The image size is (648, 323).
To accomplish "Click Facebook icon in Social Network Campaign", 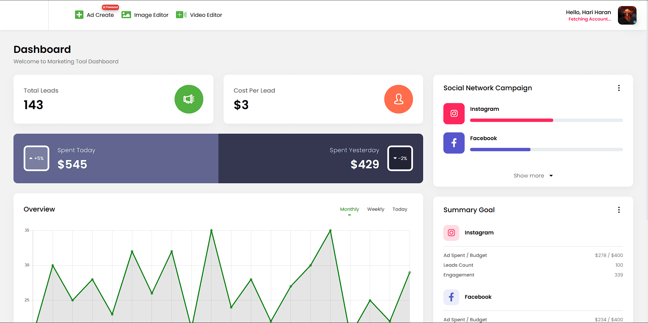I will [454, 143].
